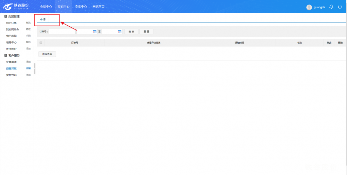Open 我的订单 in the sidebar
Screen dimensions: 347x175
point(11,23)
